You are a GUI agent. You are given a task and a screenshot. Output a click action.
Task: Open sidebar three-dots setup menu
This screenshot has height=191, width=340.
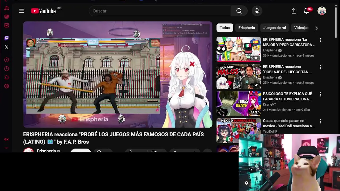tap(7, 148)
